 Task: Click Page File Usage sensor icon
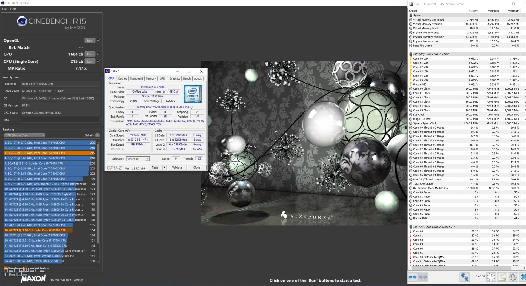point(411,46)
